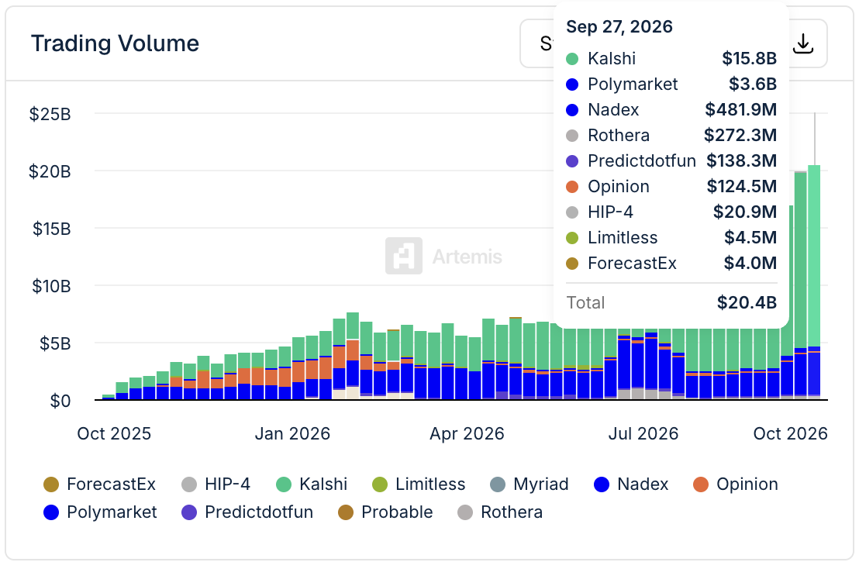Click Kalshi $15.8B value in tooltip
Image resolution: width=859 pixels, height=562 pixels.
point(749,58)
